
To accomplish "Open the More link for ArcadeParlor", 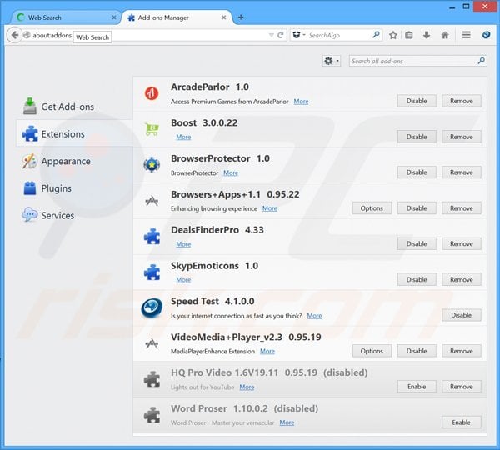I will click(x=301, y=102).
